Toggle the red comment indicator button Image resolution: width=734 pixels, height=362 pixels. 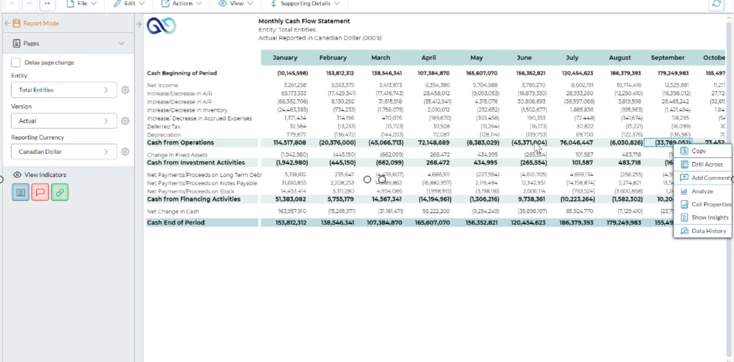(40, 192)
